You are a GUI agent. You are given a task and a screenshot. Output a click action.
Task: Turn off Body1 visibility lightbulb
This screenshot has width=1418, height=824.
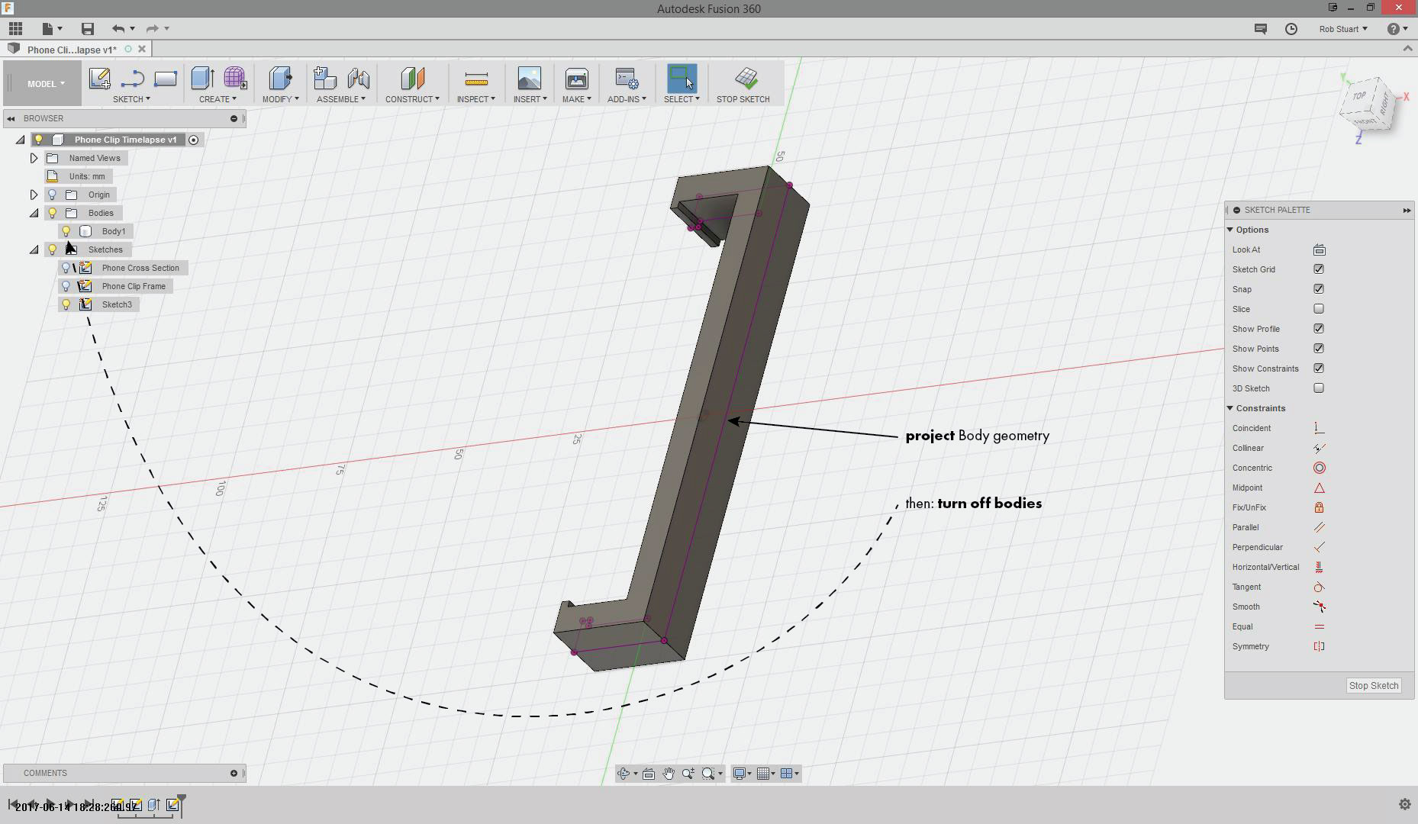[66, 231]
